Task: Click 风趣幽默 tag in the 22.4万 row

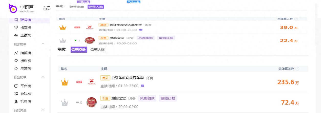Action: [x=146, y=38]
